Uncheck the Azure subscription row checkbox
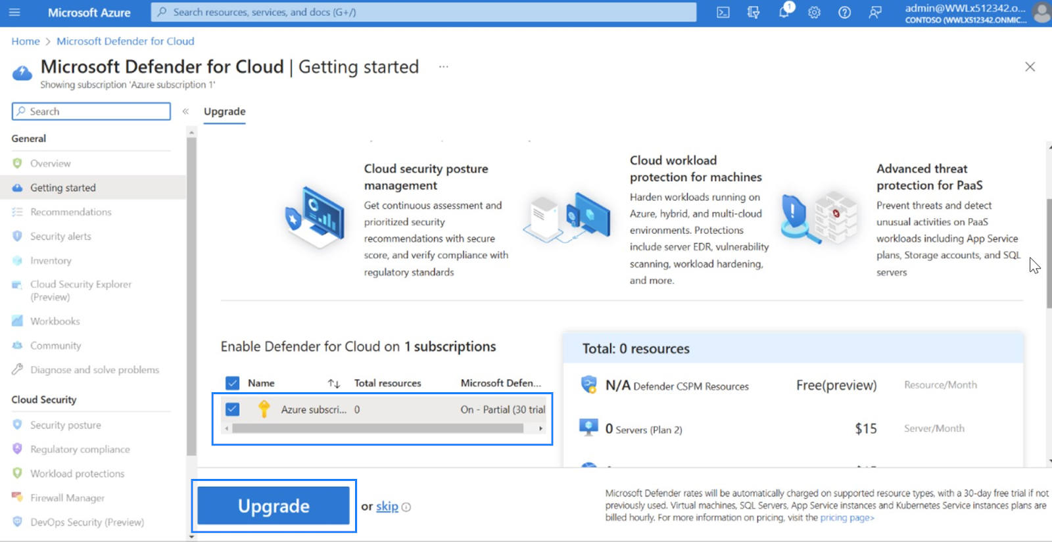The image size is (1052, 542). [232, 409]
